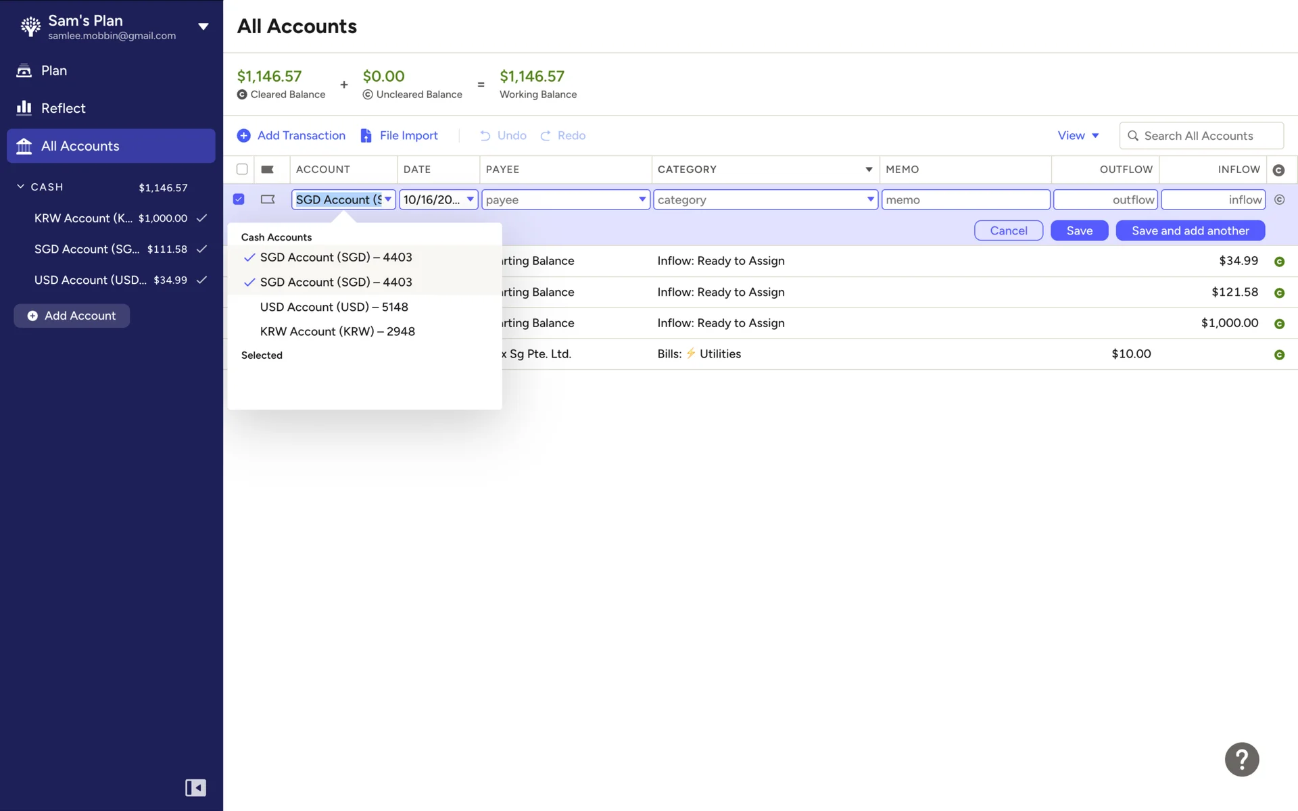Check the select-all transactions checkbox
1298x811 pixels.
coord(242,170)
